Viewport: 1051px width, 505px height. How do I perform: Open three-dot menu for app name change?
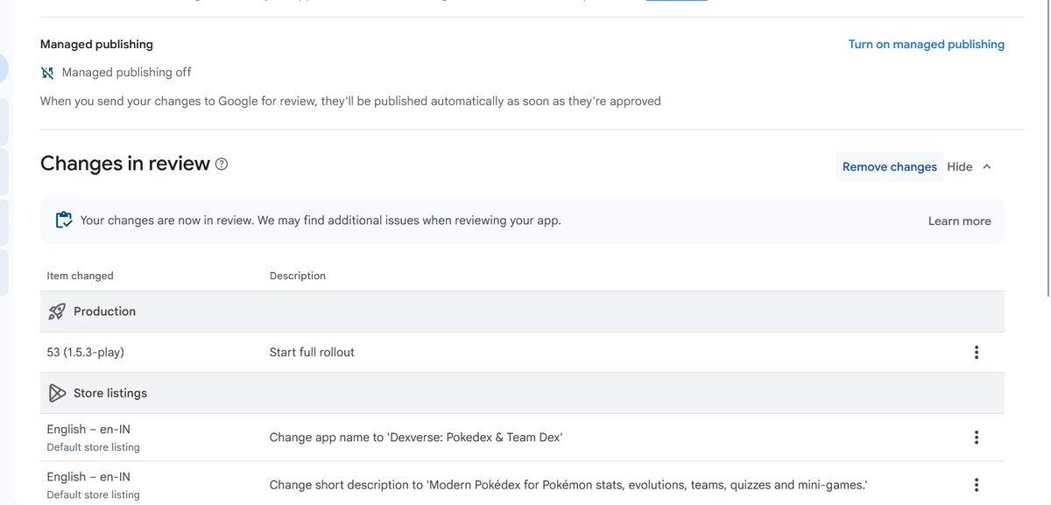click(977, 438)
